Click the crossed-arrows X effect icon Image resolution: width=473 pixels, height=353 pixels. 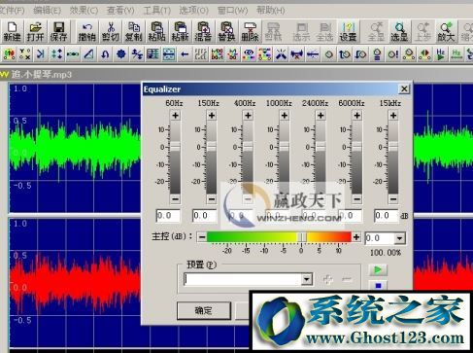[281, 54]
